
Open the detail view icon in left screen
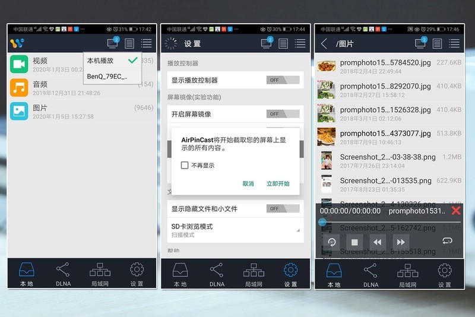(129, 43)
